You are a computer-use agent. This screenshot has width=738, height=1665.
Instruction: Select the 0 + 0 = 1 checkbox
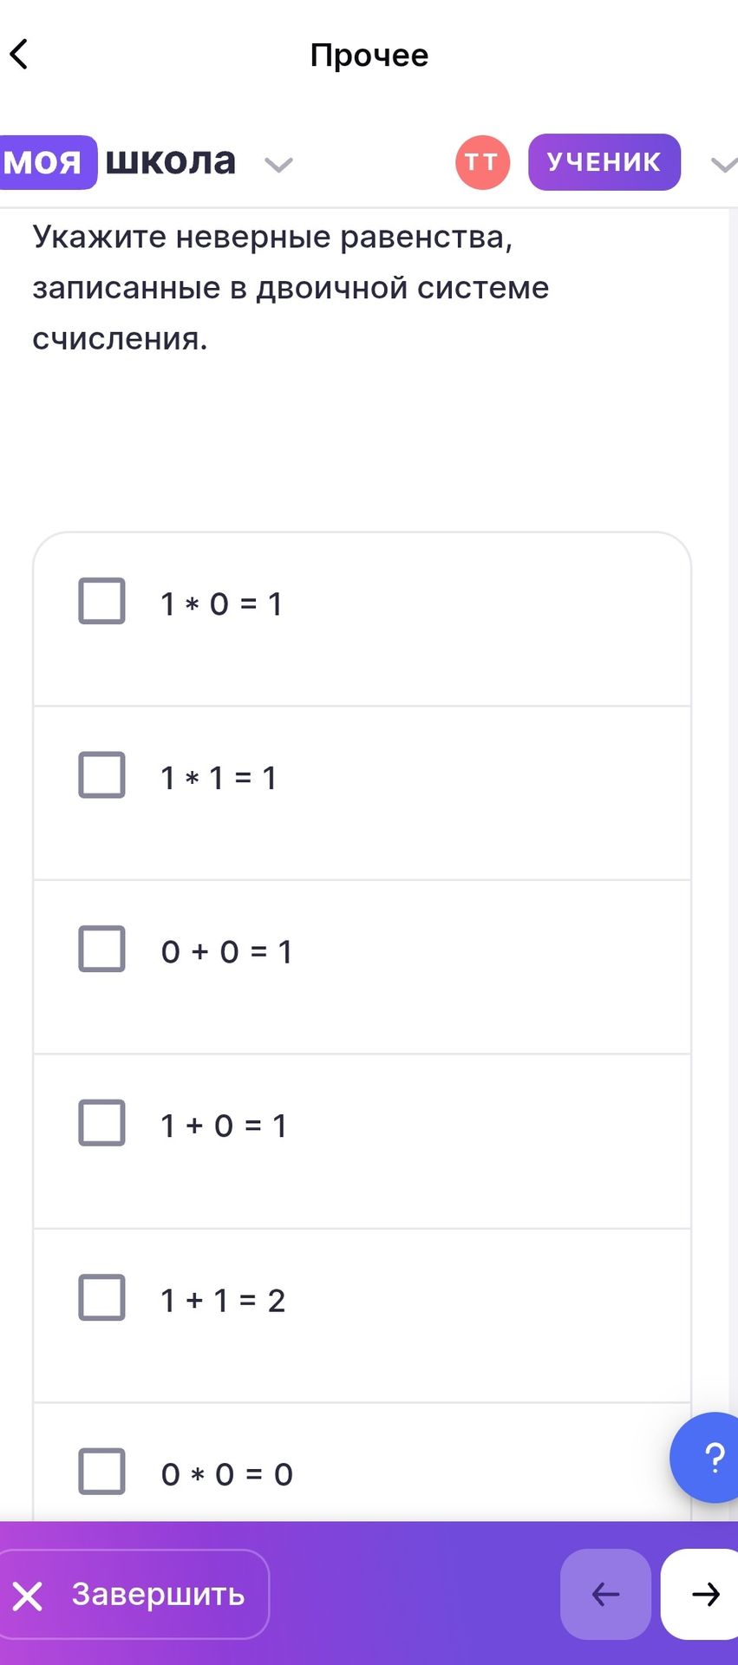coord(102,949)
